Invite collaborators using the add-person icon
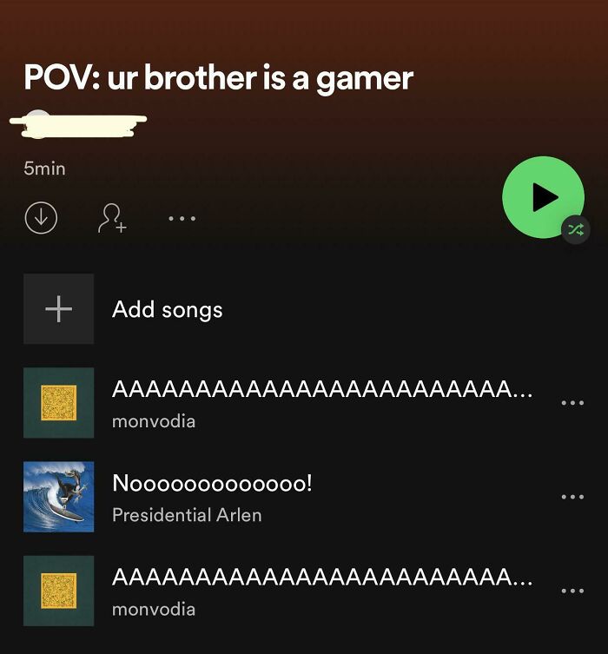This screenshot has width=608, height=654. [112, 218]
